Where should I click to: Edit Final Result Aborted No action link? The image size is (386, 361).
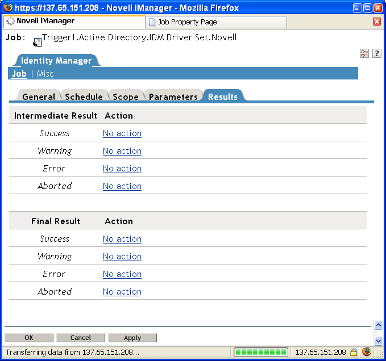coord(122,292)
